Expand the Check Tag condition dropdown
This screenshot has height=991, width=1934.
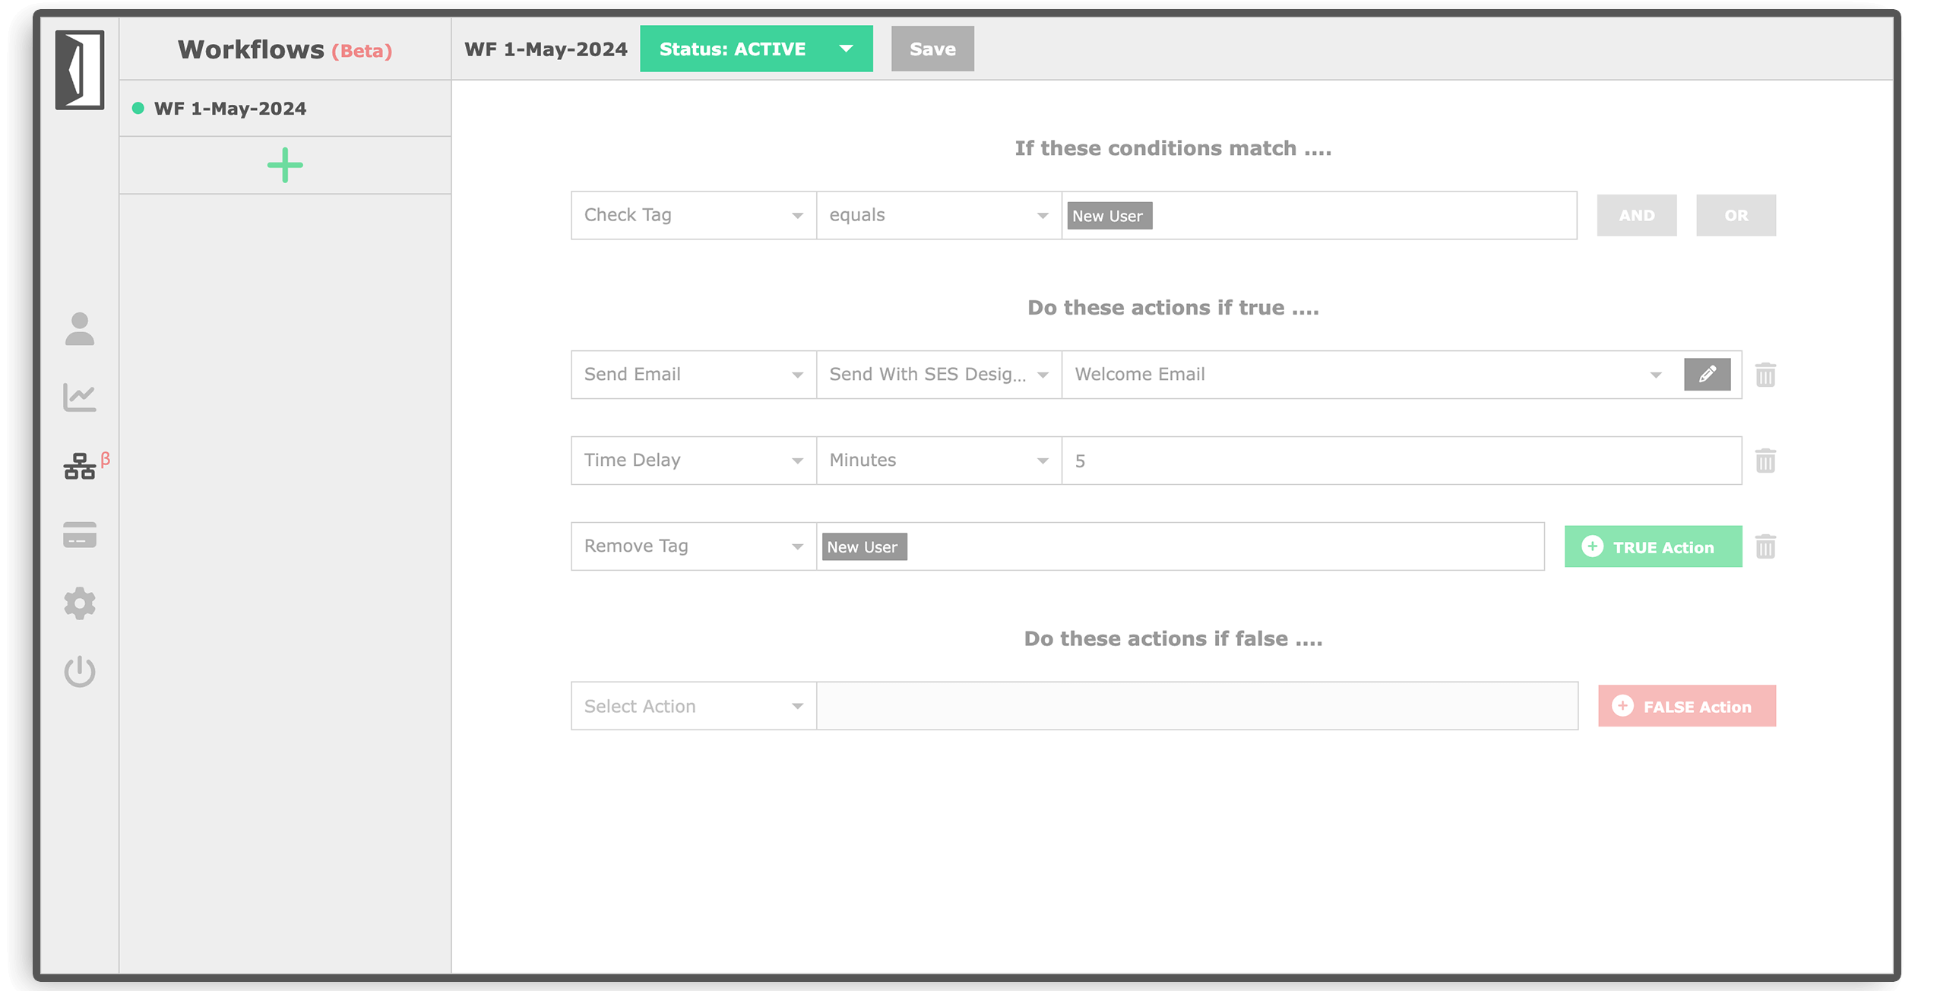pyautogui.click(x=796, y=215)
